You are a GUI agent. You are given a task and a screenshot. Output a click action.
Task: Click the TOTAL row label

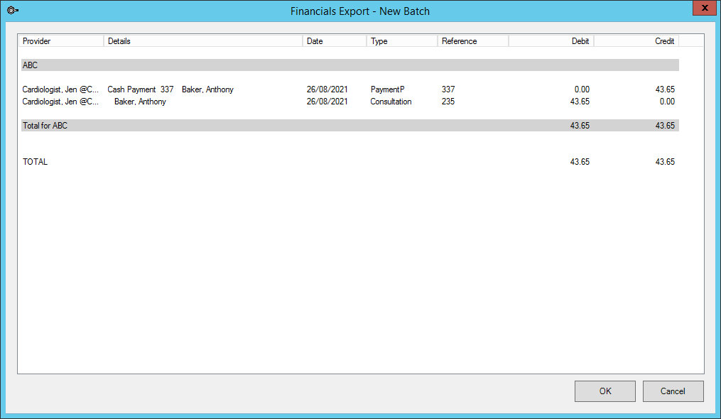pos(35,162)
